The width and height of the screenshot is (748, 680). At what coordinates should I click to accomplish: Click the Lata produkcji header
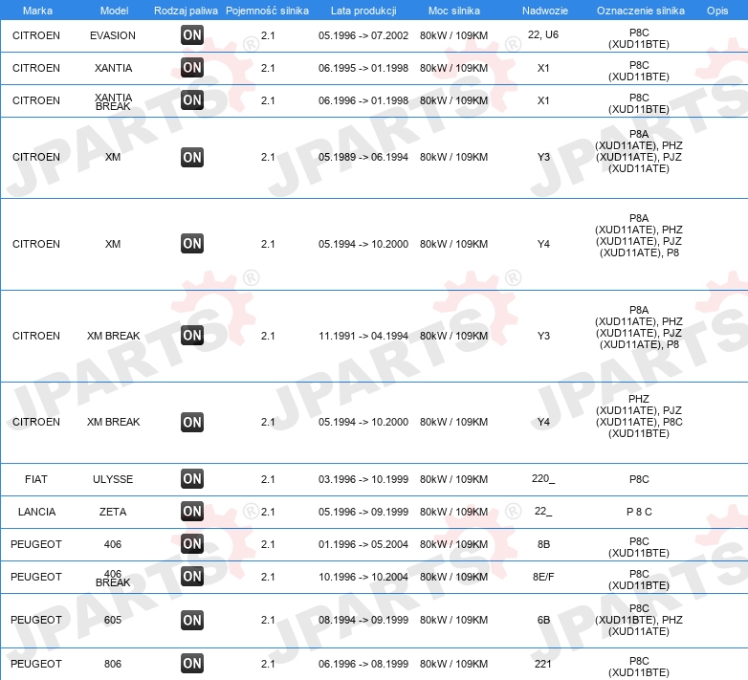point(363,11)
